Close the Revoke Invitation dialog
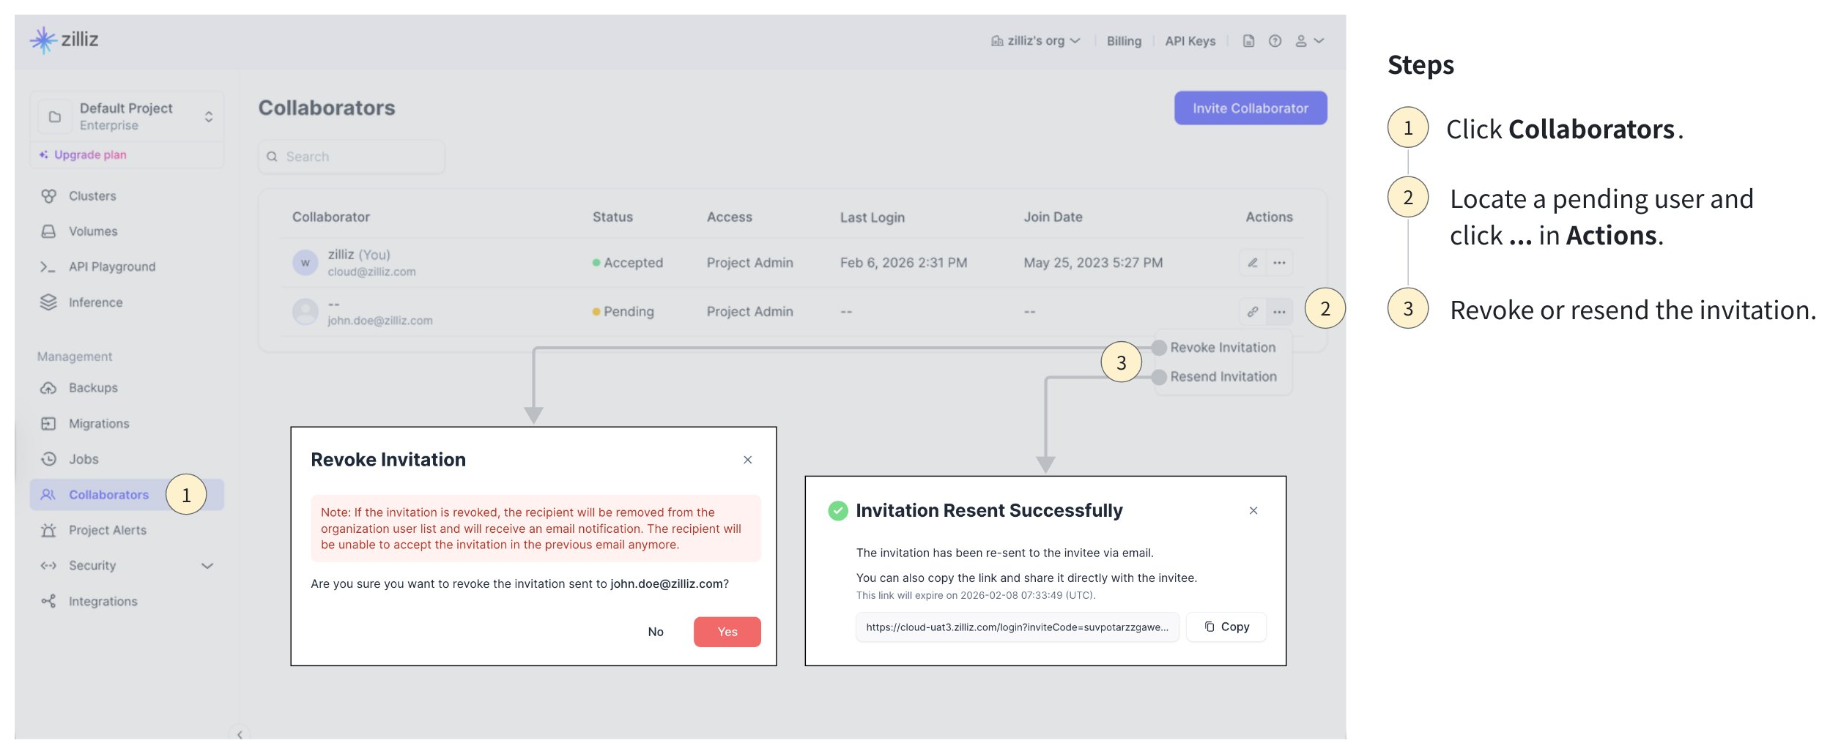Image resolution: width=1830 pixels, height=754 pixels. click(747, 460)
